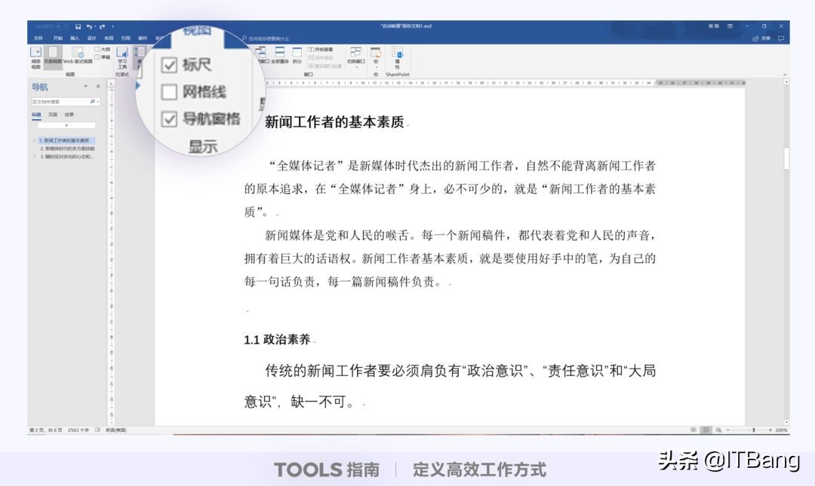Viewport: 815px width, 486px height.
Task: Enable the 网格线 (gridlines) checkbox
Action: click(169, 90)
